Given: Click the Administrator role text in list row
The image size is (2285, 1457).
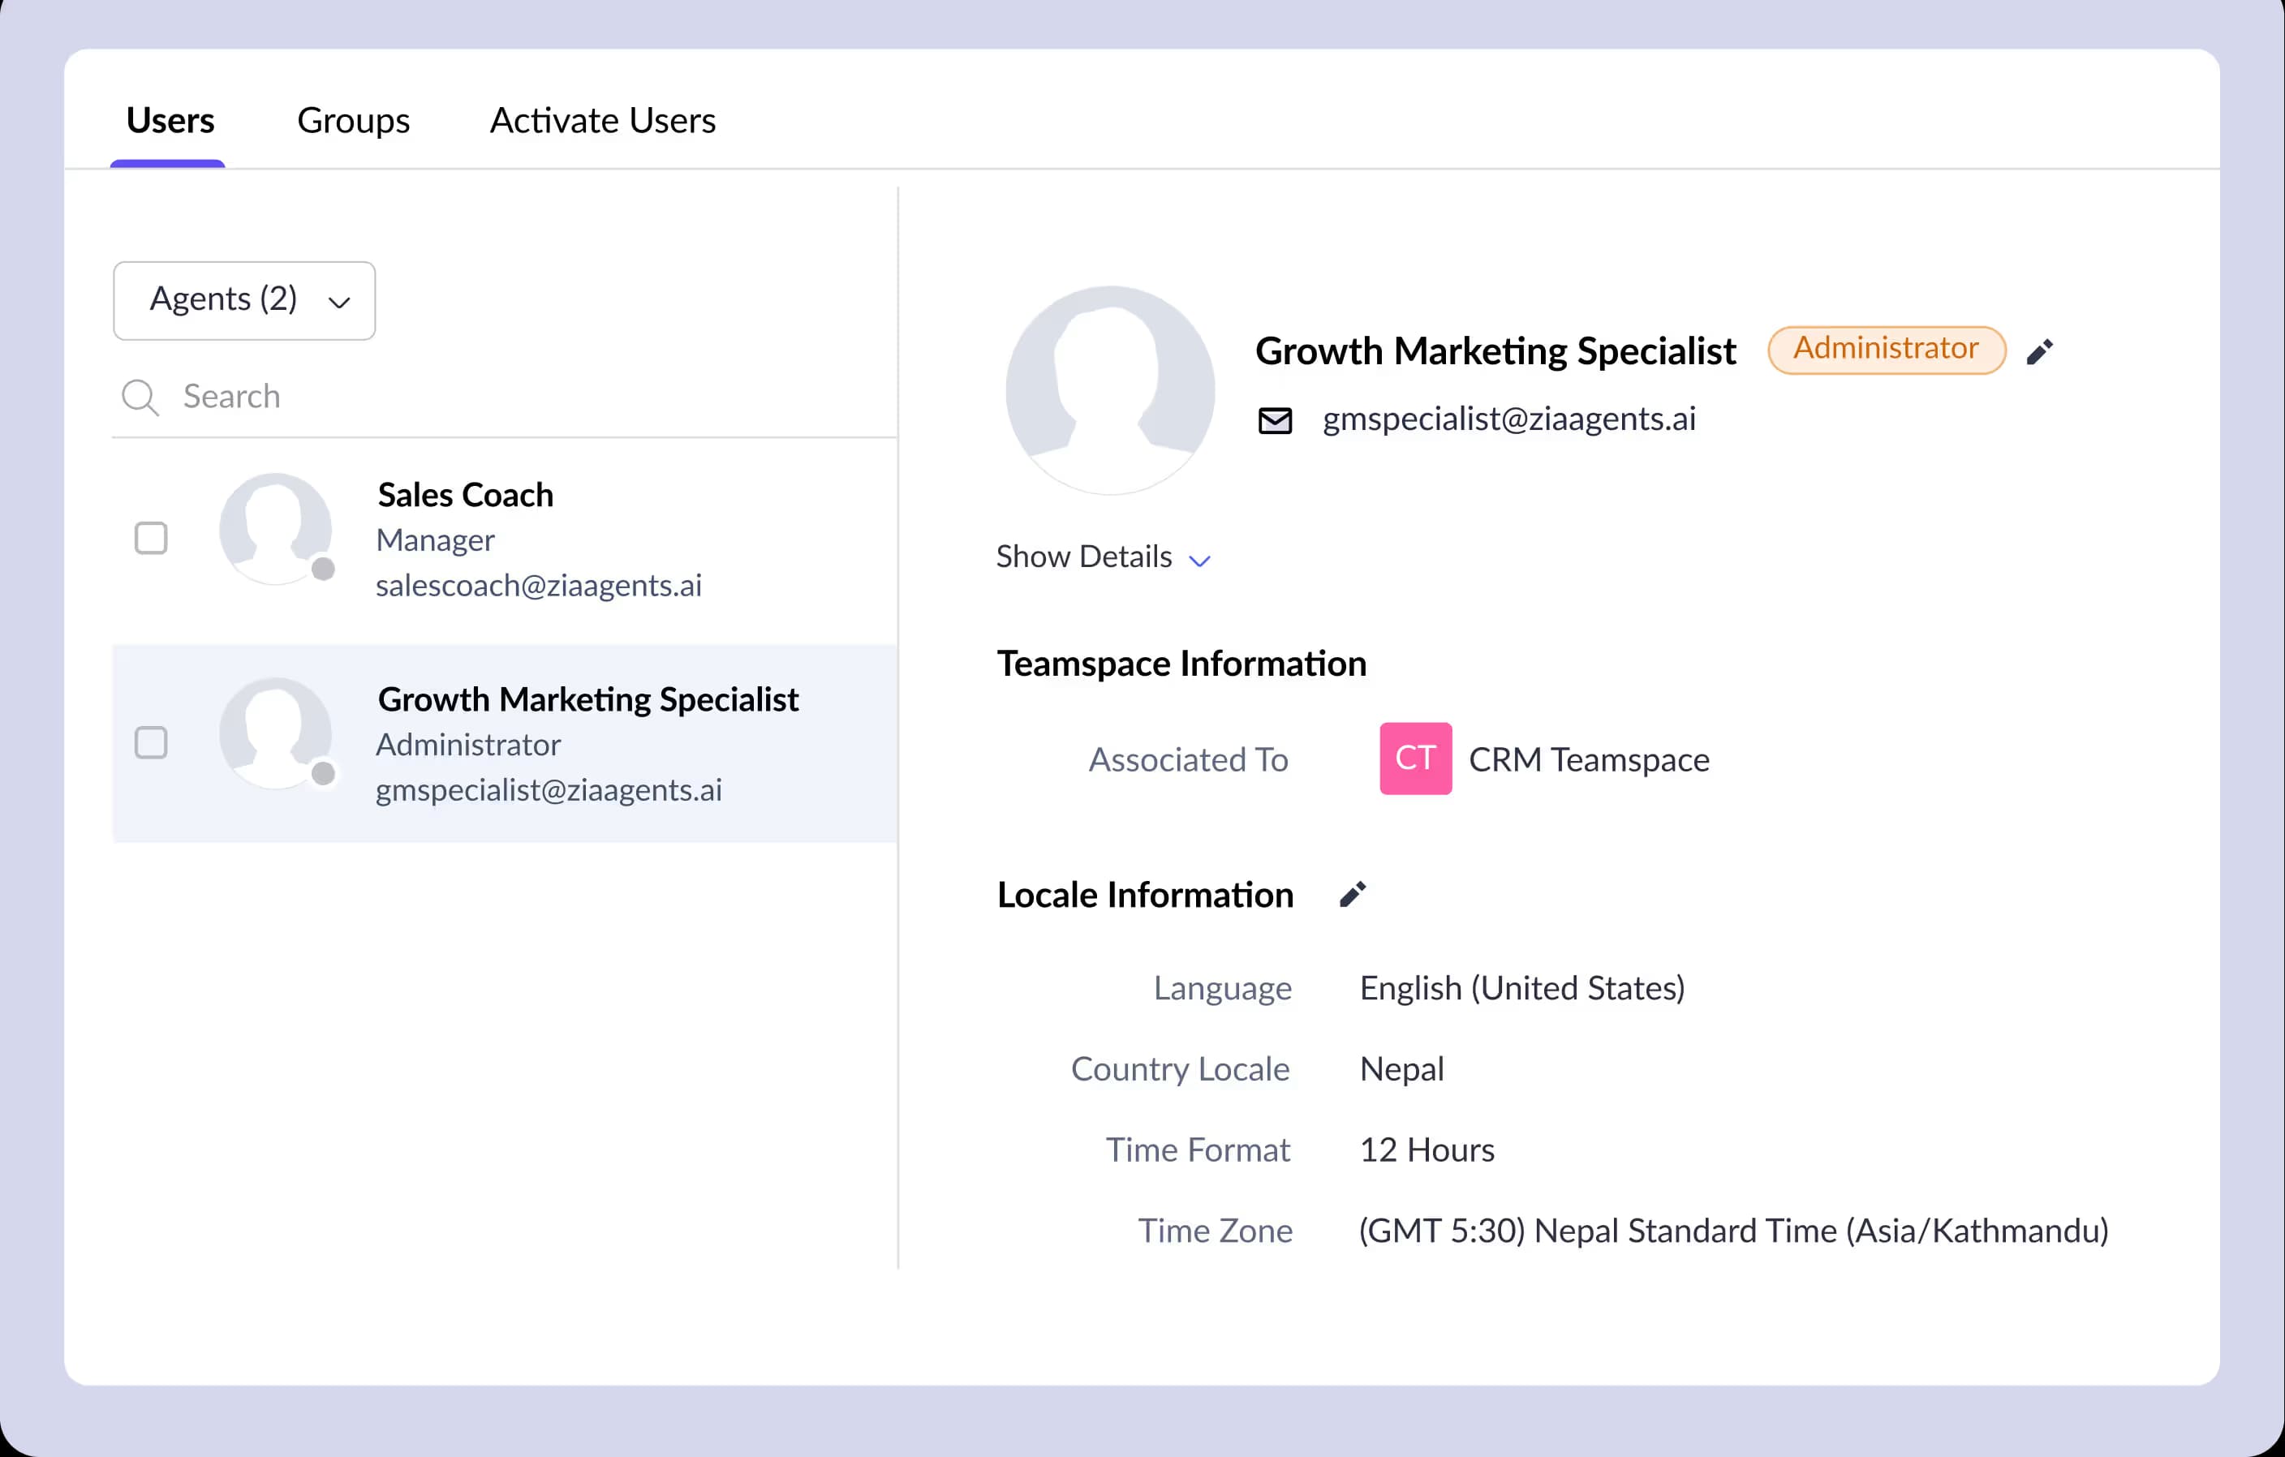Looking at the screenshot, I should coord(468,745).
